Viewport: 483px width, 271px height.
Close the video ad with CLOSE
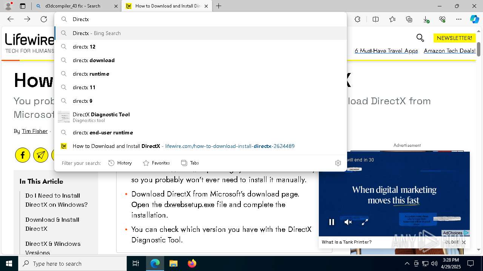coord(455,242)
